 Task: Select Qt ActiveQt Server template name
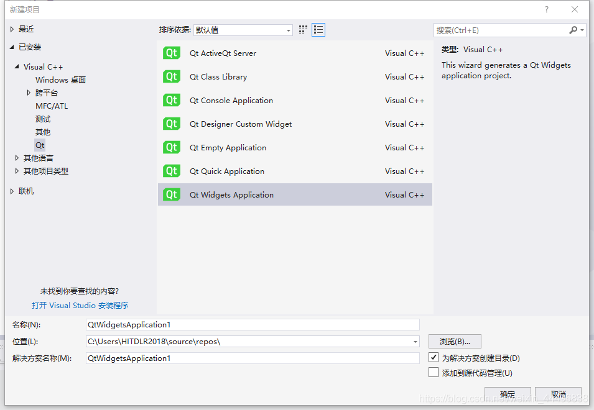[x=223, y=53]
